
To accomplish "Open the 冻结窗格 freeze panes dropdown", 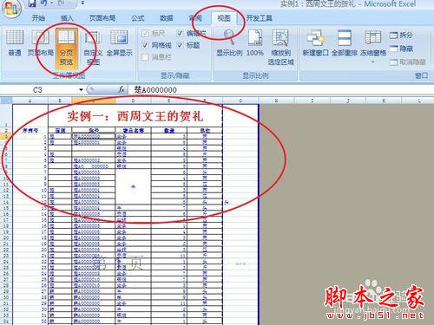I will click(x=373, y=46).
